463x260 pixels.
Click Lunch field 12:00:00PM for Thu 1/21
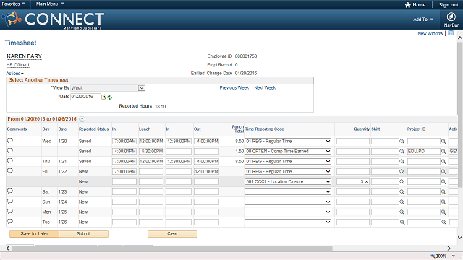point(151,161)
